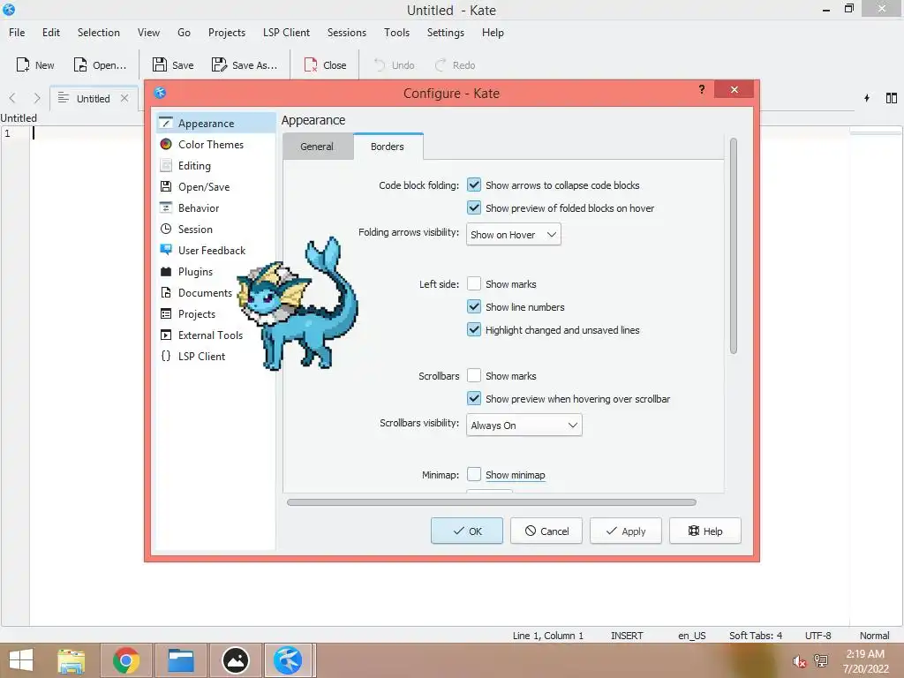The width and height of the screenshot is (904, 678).
Task: Toggle Show preview of folded blocks on hover
Action: pyautogui.click(x=474, y=207)
